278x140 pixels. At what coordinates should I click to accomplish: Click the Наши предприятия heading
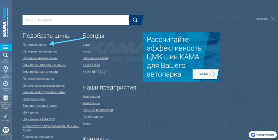click(109, 87)
